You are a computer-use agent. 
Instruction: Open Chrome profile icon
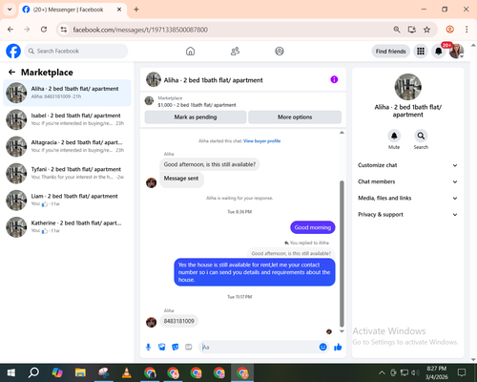(449, 30)
